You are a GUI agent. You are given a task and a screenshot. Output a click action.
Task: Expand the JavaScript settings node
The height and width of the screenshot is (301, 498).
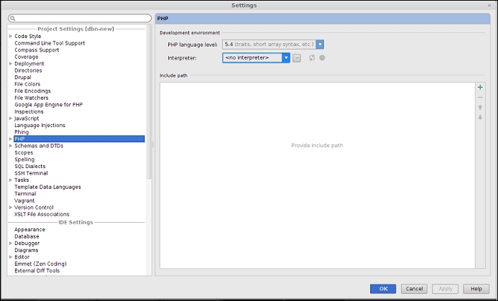[x=11, y=119]
